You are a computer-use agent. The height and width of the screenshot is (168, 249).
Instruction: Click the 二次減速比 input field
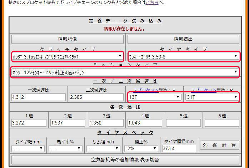(96, 97)
